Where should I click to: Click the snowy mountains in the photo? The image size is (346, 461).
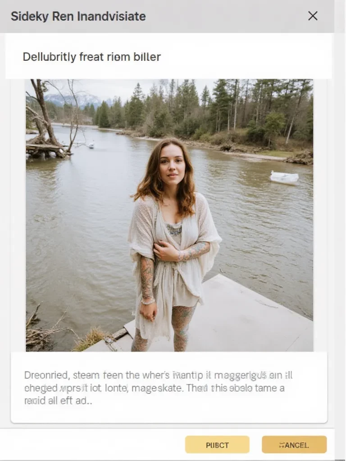point(72,99)
